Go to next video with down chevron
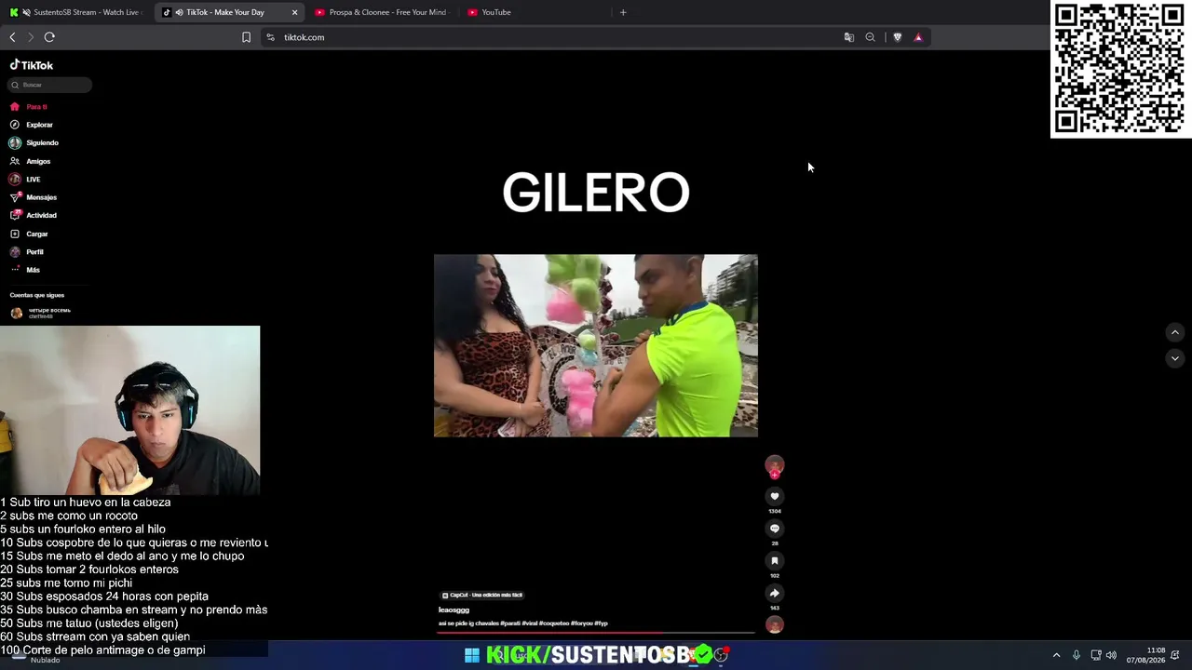 click(1175, 358)
